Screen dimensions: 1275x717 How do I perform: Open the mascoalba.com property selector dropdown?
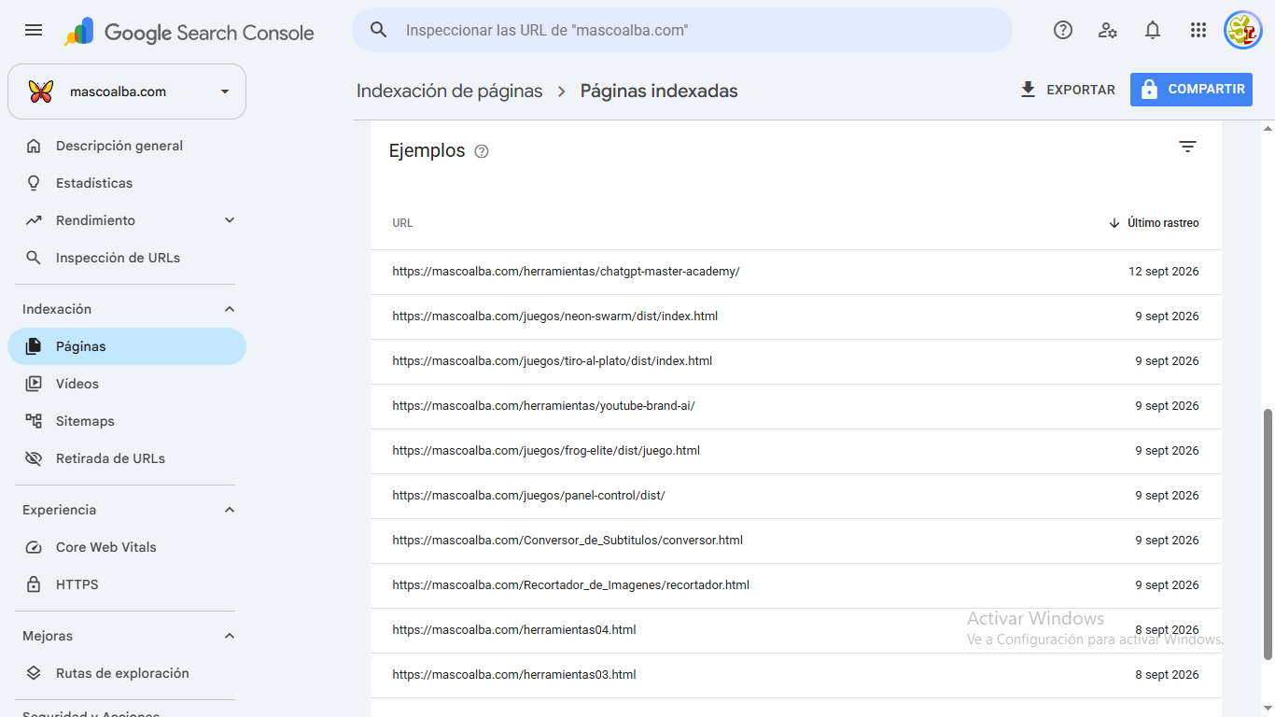point(127,91)
